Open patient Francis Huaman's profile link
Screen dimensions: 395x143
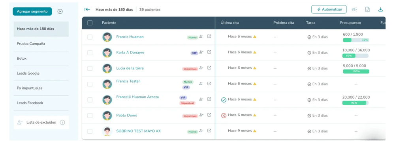130,37
